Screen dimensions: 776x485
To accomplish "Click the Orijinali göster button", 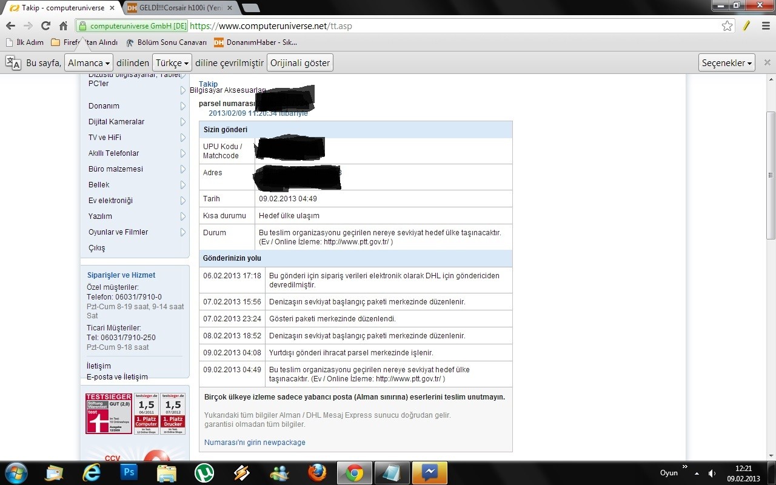I will point(300,62).
